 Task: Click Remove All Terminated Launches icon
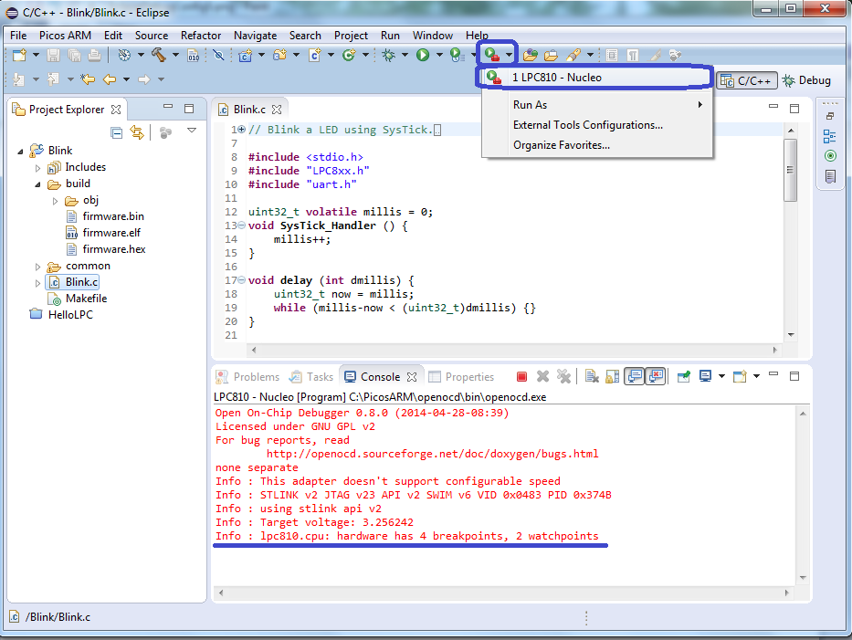coord(563,376)
